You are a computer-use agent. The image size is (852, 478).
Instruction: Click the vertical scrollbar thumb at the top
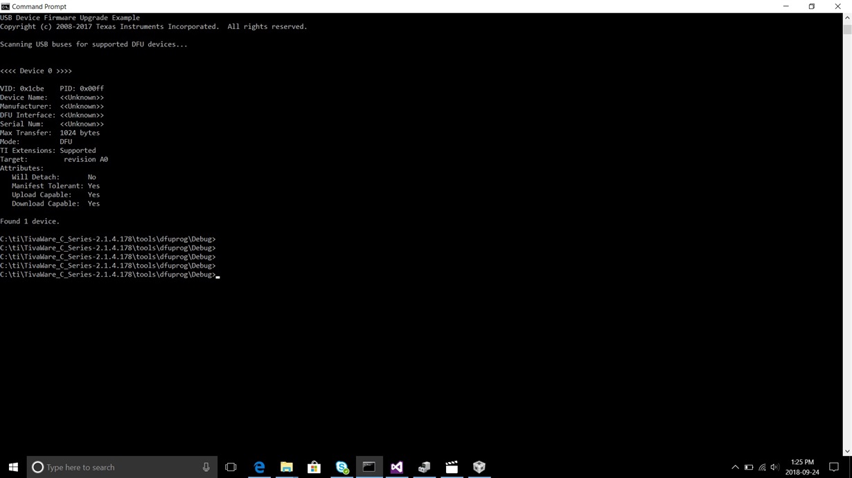pyautogui.click(x=846, y=28)
